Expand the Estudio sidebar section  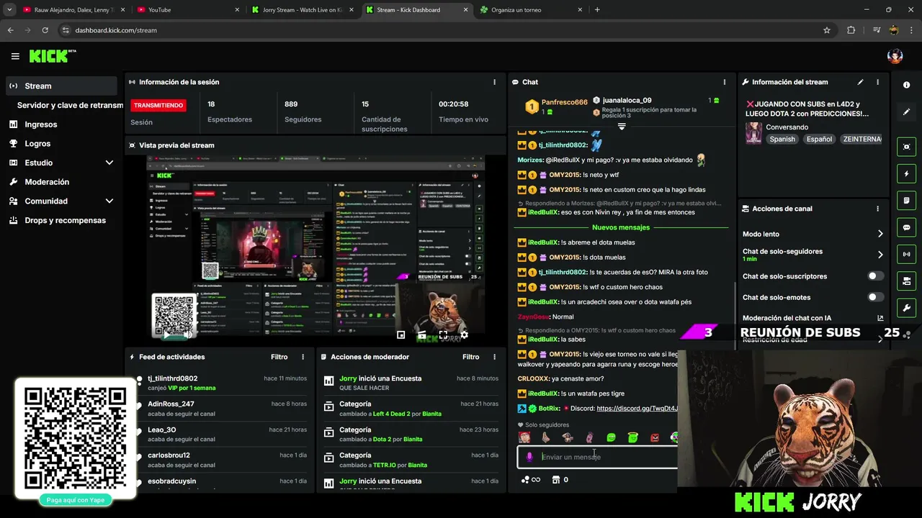point(109,163)
